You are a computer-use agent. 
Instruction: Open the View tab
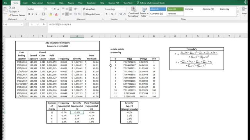(x=80, y=3)
